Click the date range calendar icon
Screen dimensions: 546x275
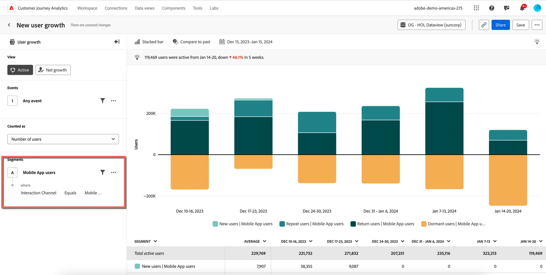(x=222, y=42)
